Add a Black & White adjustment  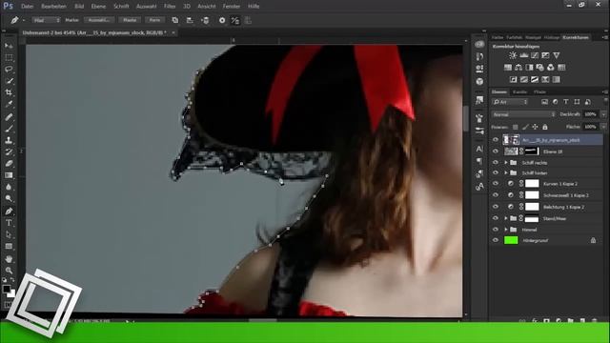tap(529, 68)
